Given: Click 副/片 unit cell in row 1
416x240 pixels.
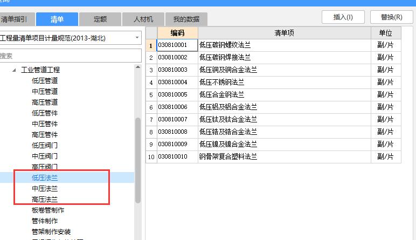Looking at the screenshot, I should [x=386, y=45].
